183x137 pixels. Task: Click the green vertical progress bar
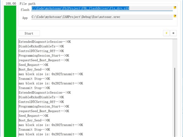click(10, 71)
